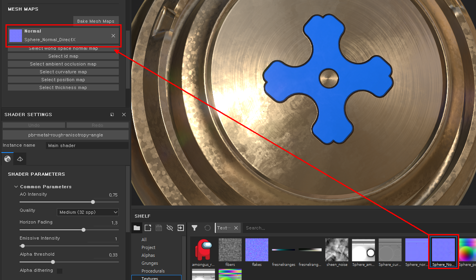Remove the Sphere_Normal_DirectX normal map
476x280 pixels.
[x=113, y=36]
